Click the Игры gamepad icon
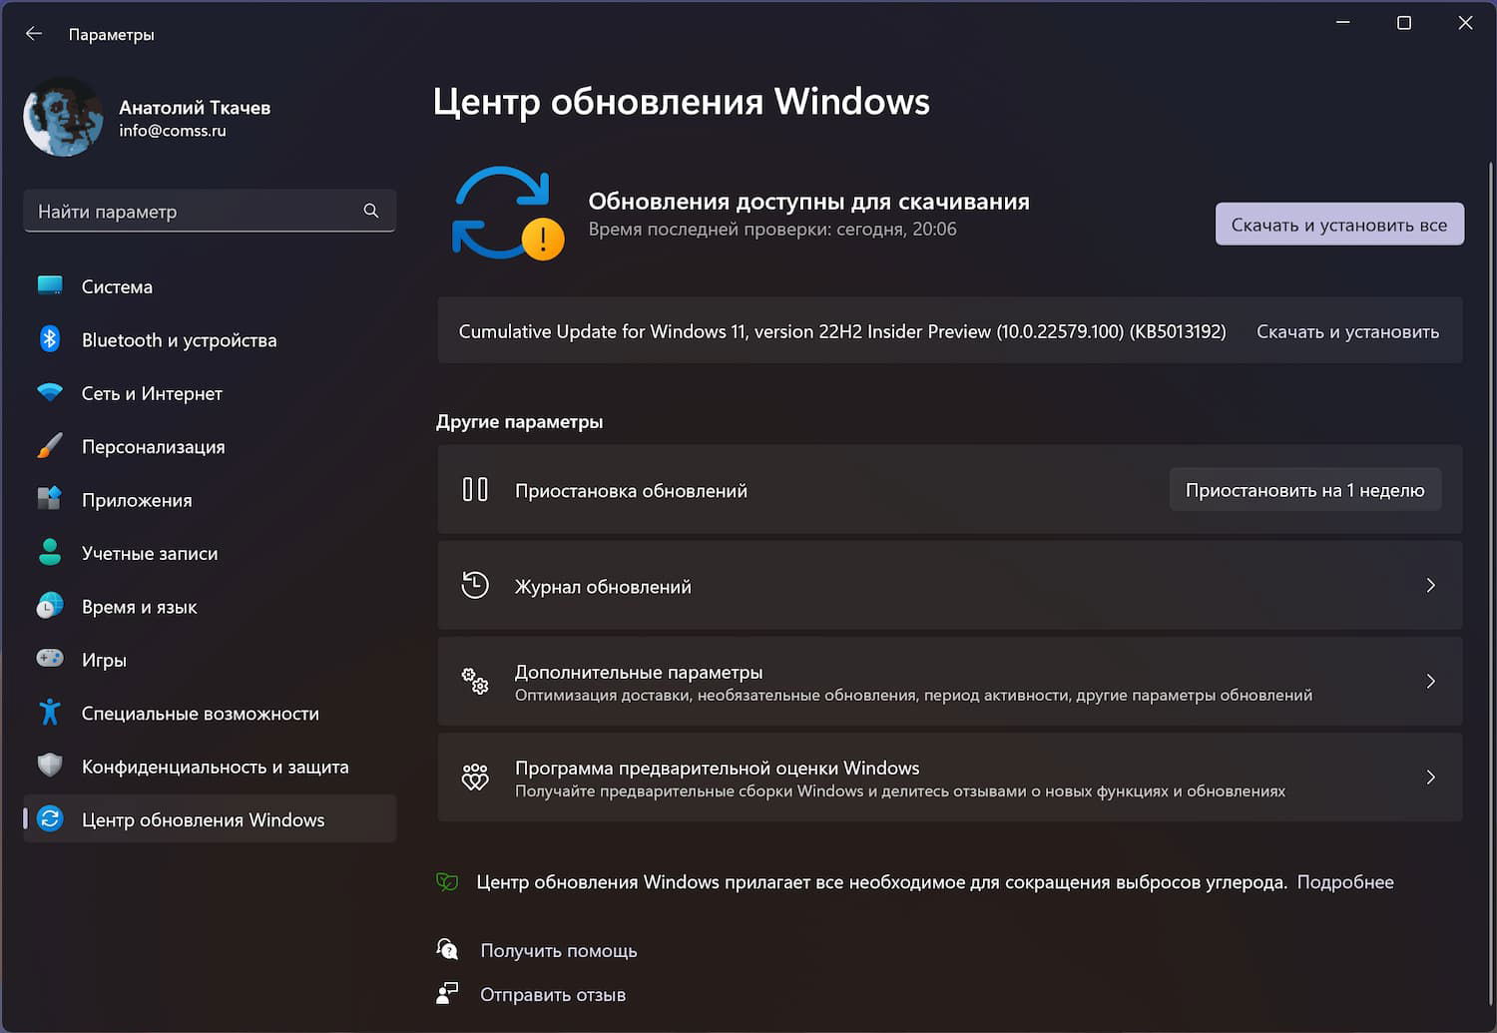Image resolution: width=1497 pixels, height=1033 pixels. coord(50,659)
